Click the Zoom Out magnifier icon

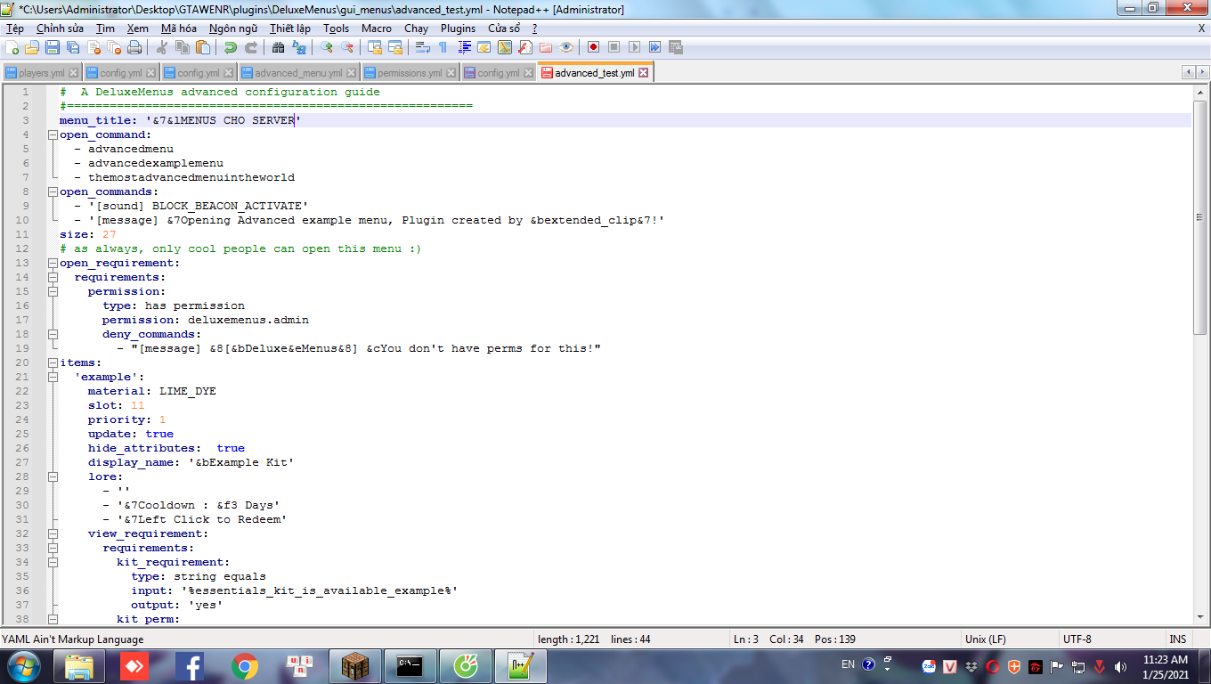coord(347,47)
